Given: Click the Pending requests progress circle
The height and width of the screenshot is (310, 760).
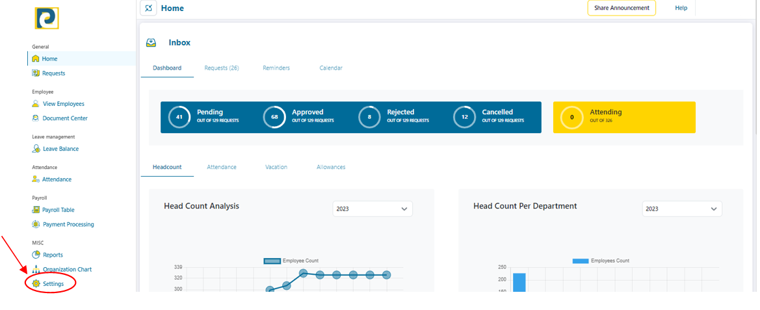Looking at the screenshot, I should [179, 118].
